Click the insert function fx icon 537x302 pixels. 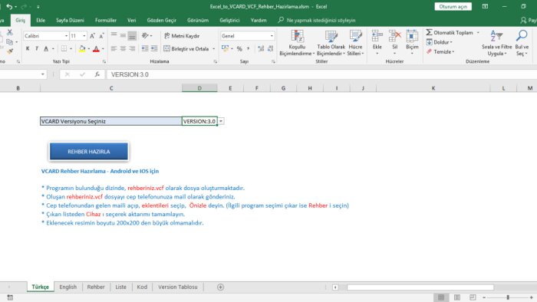click(97, 74)
